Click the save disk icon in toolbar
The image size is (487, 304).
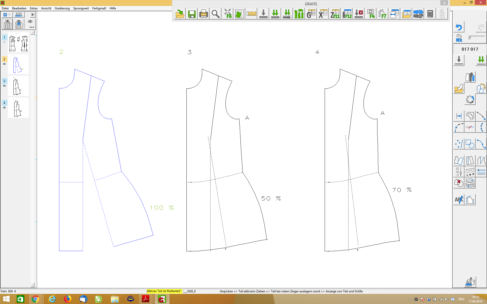[x=192, y=14]
